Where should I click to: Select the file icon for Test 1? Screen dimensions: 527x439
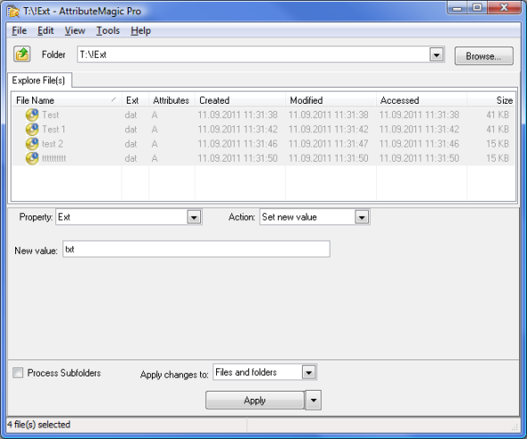[32, 130]
